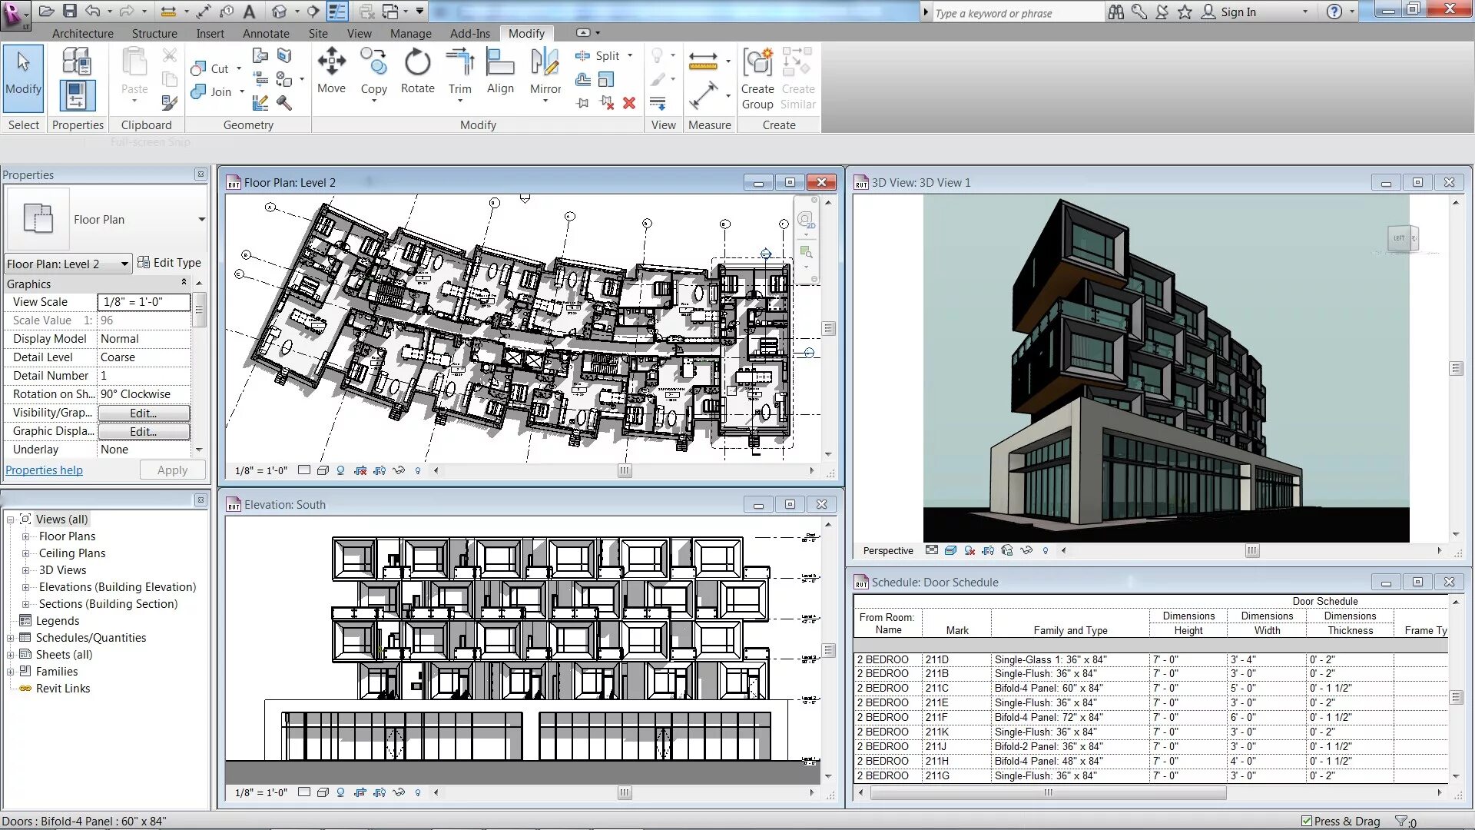This screenshot has width=1475, height=830.
Task: Click the Properties help link
Action: (44, 470)
